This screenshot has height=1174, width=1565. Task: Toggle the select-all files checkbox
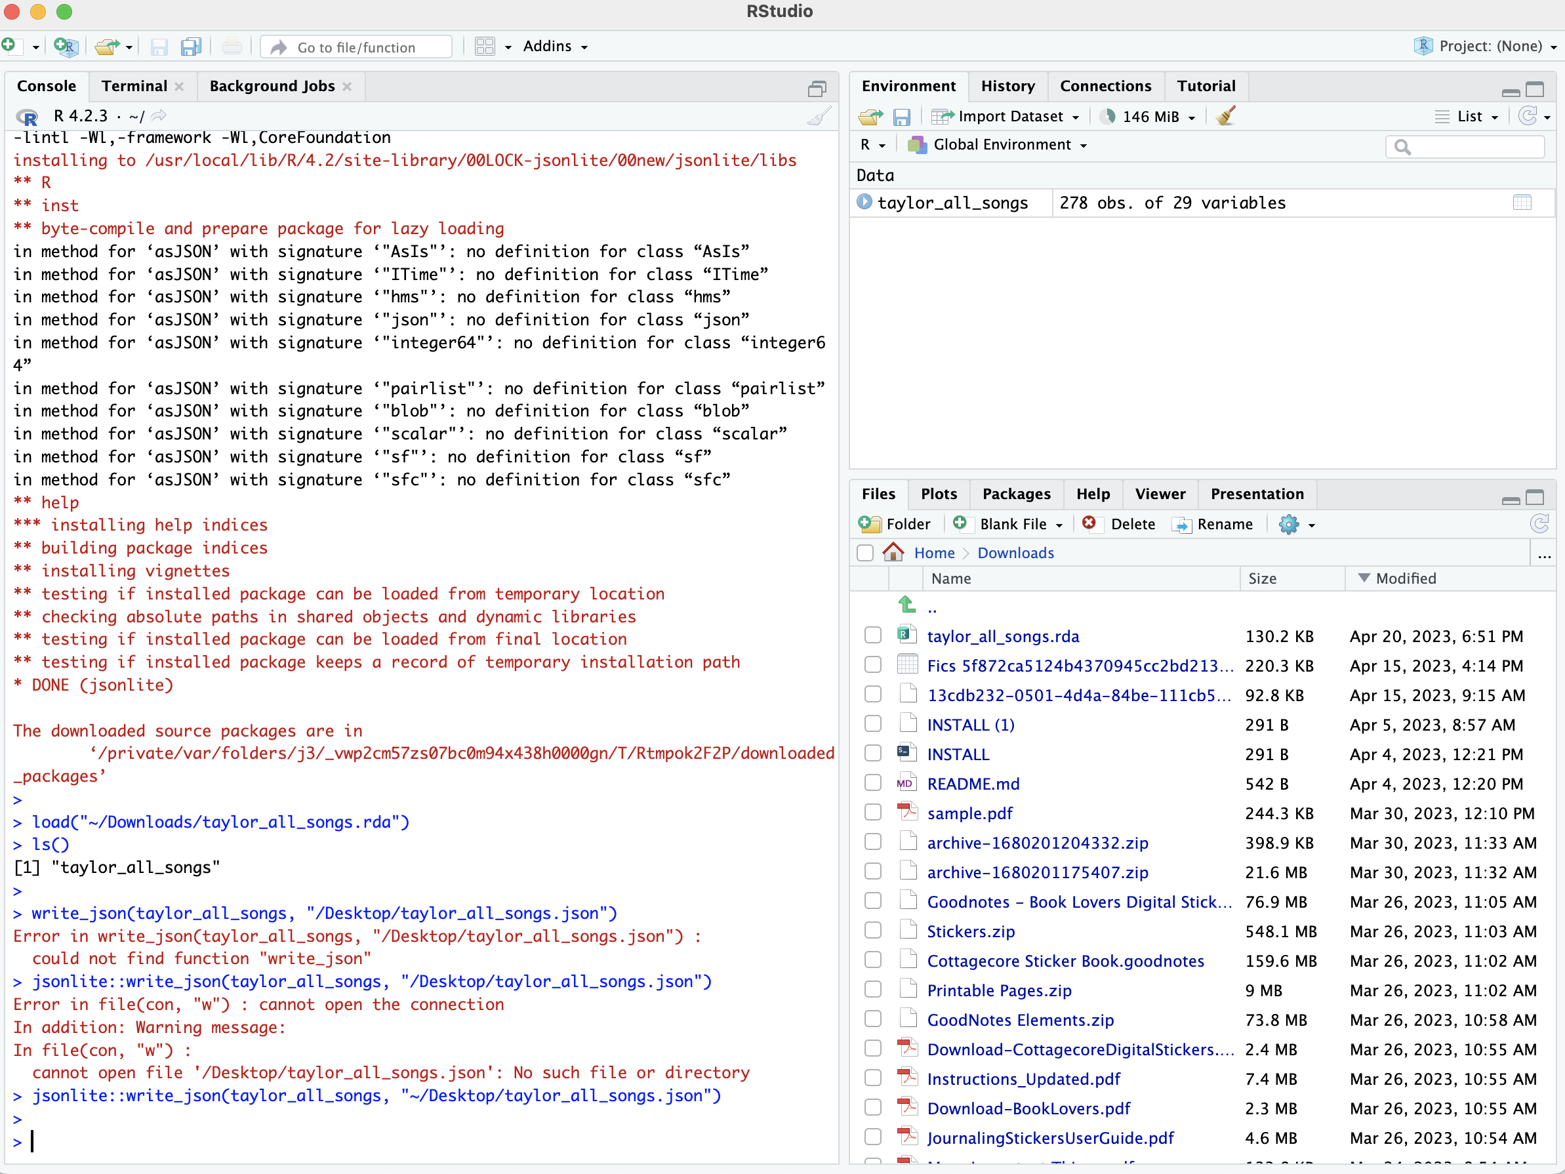point(864,553)
